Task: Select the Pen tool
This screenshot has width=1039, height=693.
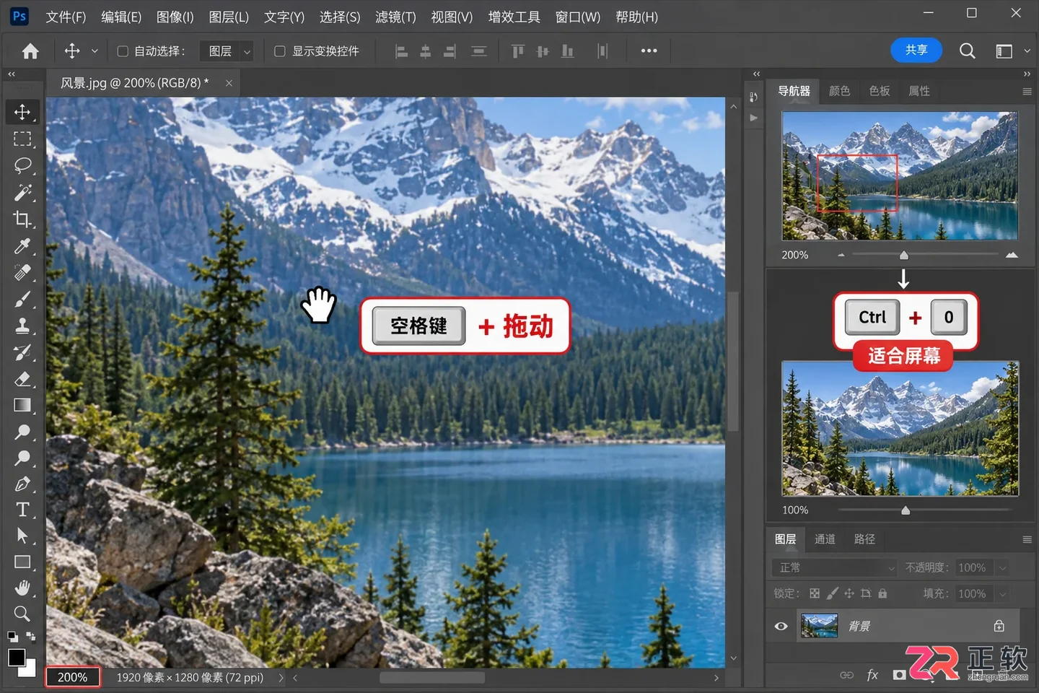Action: point(22,484)
